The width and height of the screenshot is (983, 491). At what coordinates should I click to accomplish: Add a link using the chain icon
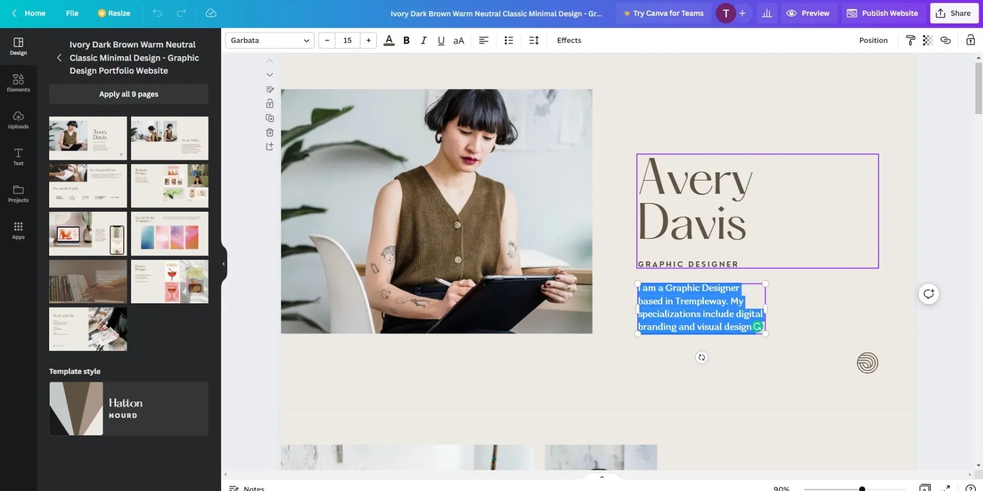pos(946,40)
